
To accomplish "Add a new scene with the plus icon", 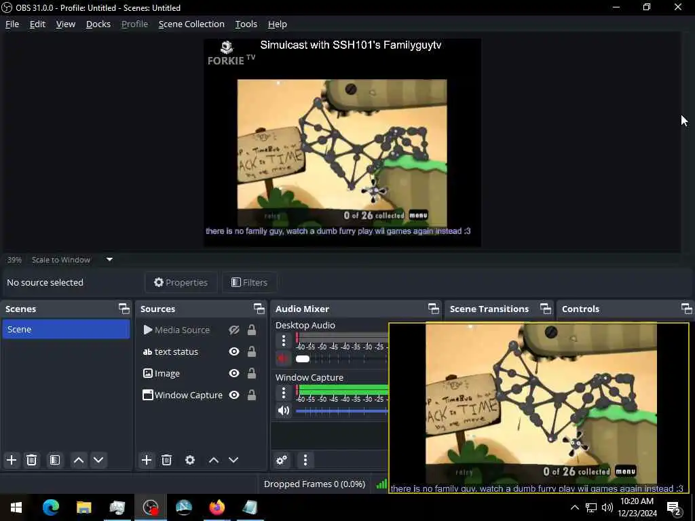I will tap(12, 460).
